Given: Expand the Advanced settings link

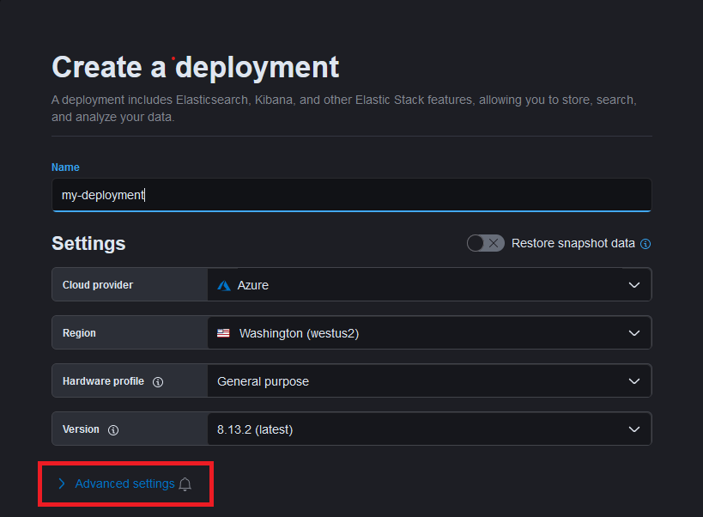Looking at the screenshot, I should (124, 484).
